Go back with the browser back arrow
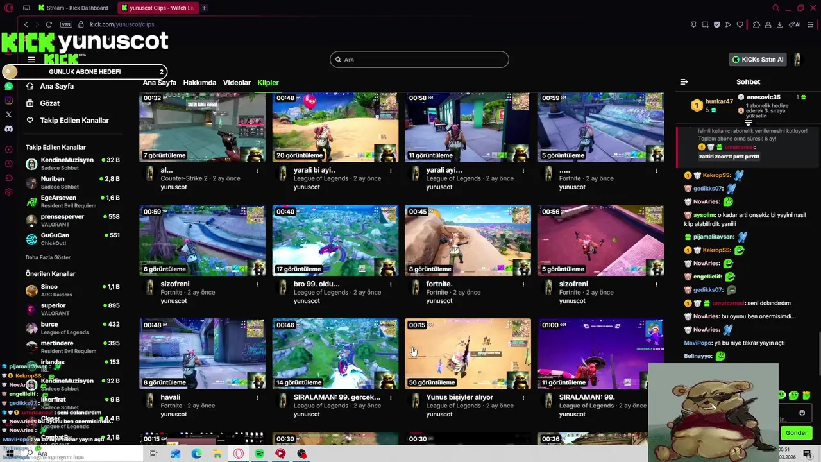Image resolution: width=821 pixels, height=462 pixels. 26,24
